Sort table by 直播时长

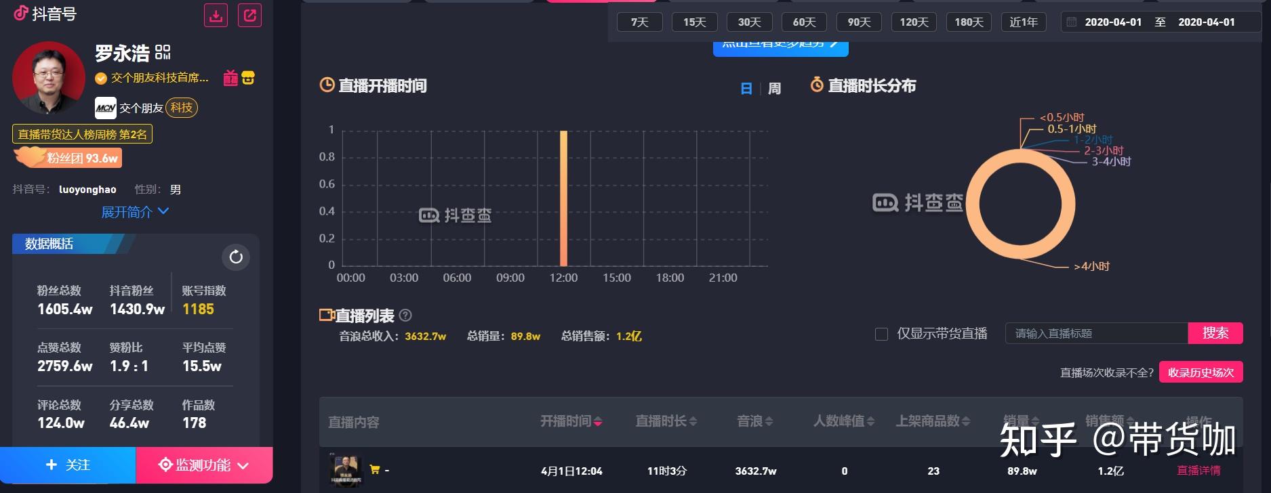666,421
